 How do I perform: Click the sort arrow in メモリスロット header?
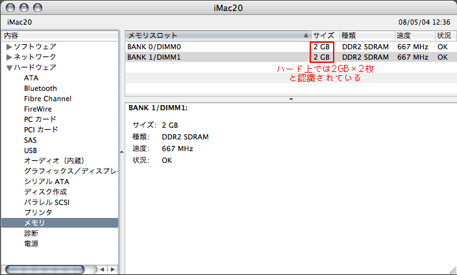point(306,36)
